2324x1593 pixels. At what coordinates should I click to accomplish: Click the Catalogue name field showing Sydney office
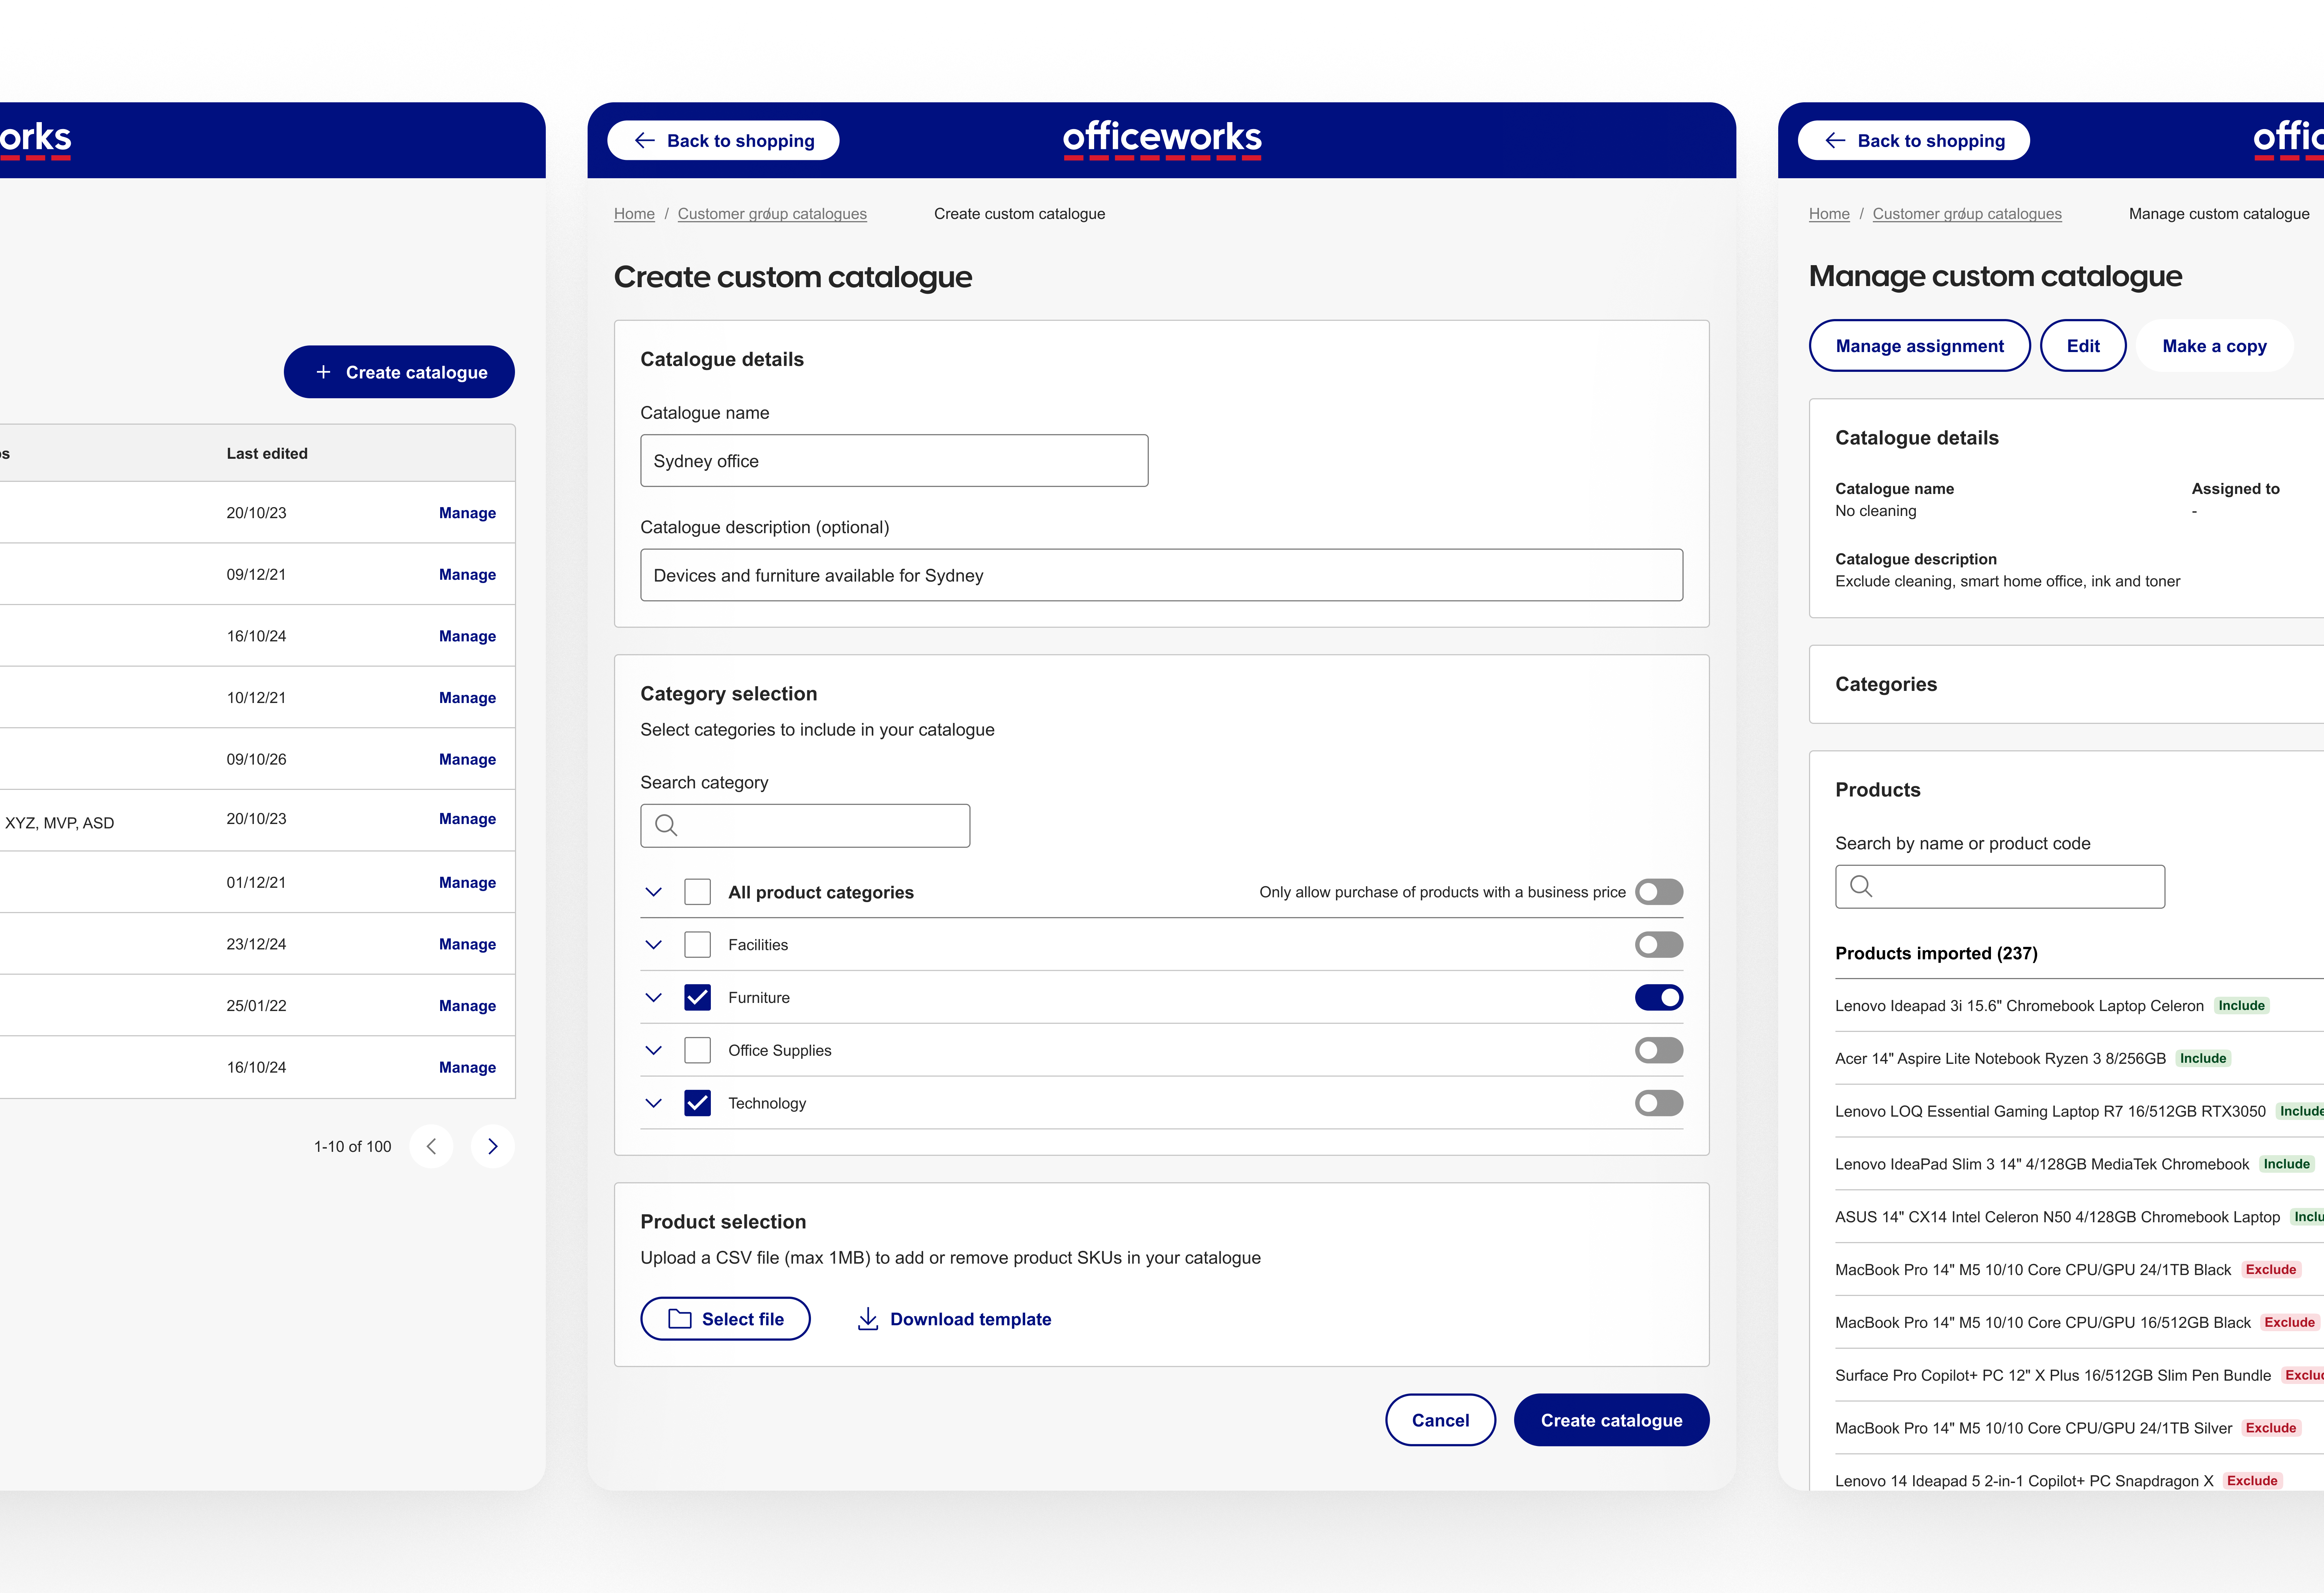tap(894, 460)
